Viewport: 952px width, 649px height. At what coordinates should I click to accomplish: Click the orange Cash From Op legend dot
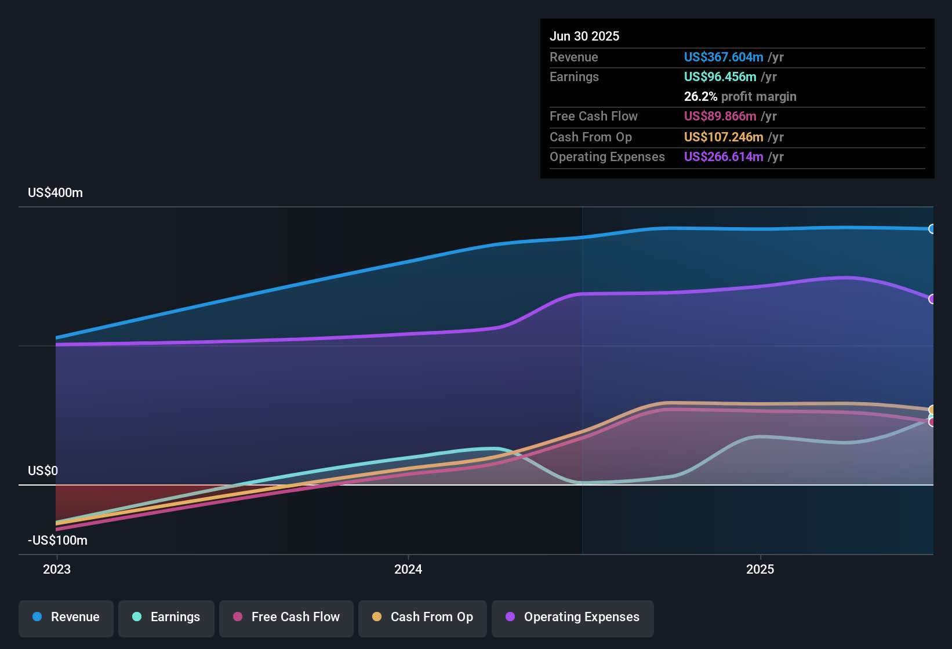[x=376, y=617]
